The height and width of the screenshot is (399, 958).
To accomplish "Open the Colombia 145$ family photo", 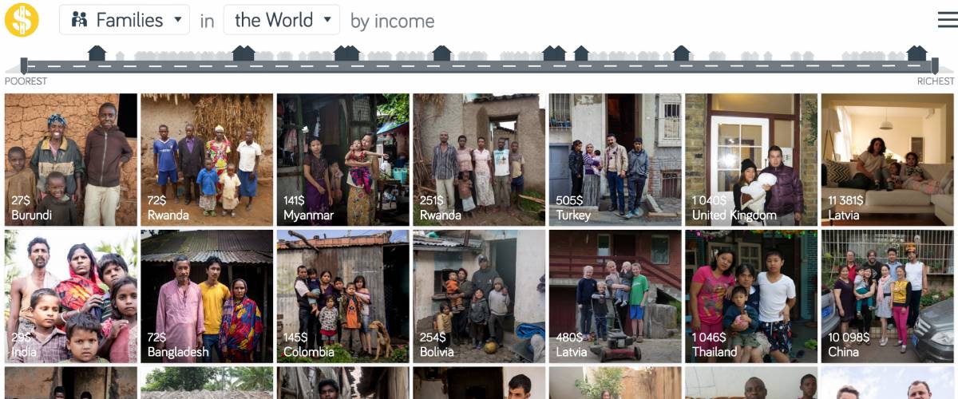I will click(343, 296).
